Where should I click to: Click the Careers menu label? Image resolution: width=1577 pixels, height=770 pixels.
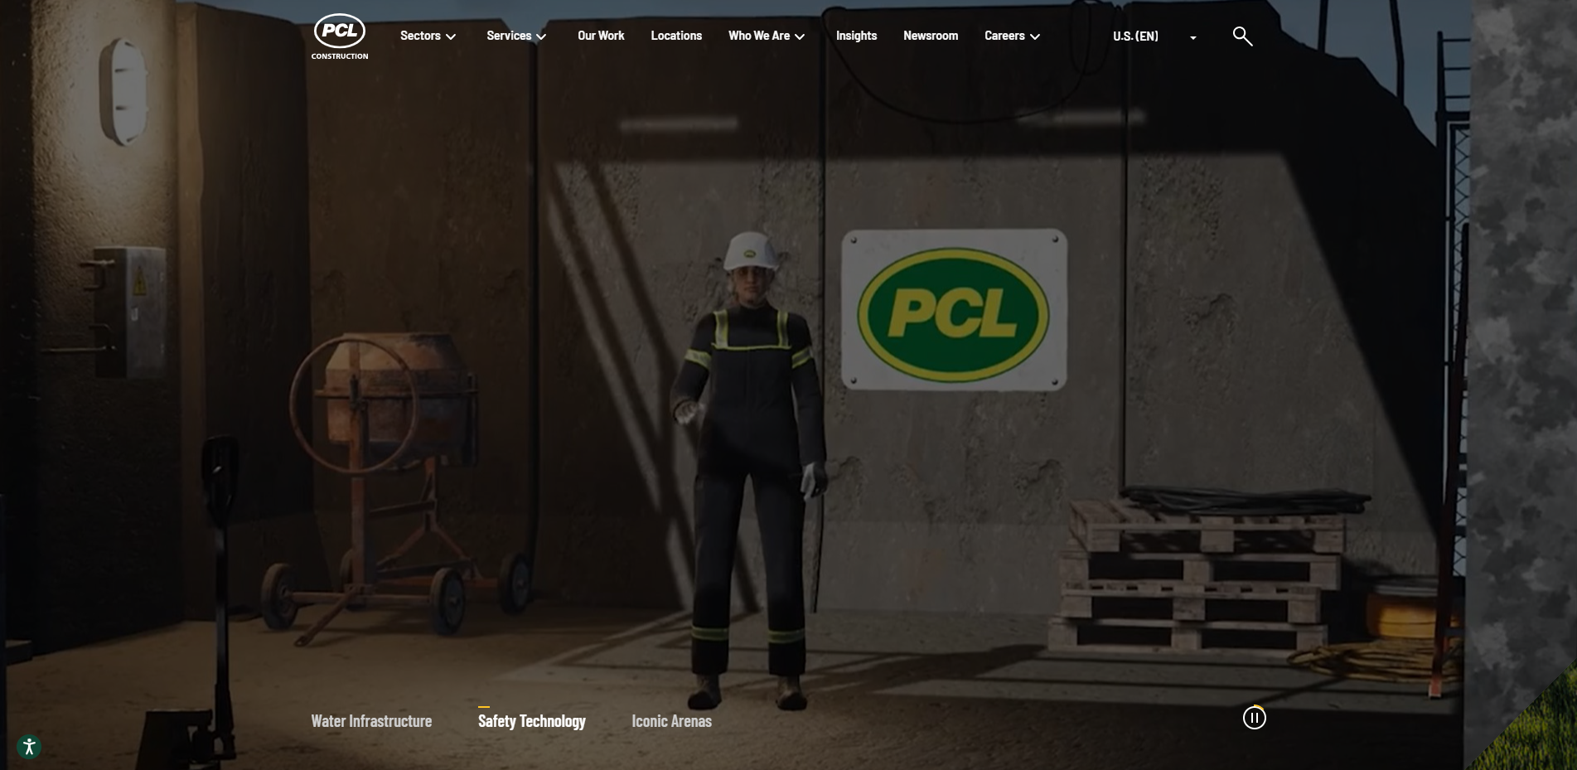click(x=1004, y=36)
